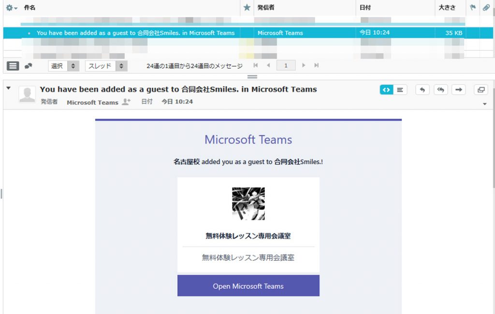The width and height of the screenshot is (495, 314).
Task: Click the pane splitter handle
Action: click(252, 77)
